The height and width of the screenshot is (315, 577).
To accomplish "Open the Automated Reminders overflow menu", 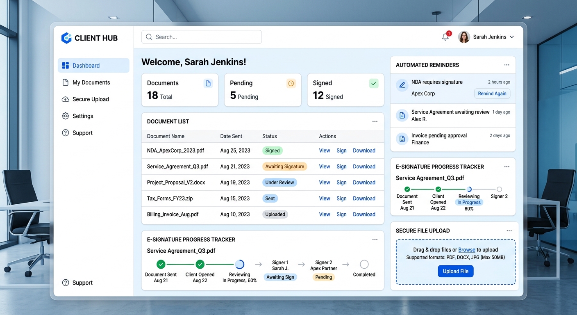I will (x=507, y=65).
